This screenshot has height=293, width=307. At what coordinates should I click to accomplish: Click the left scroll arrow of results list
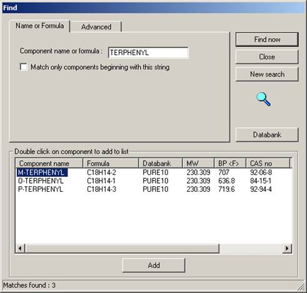pos(20,248)
